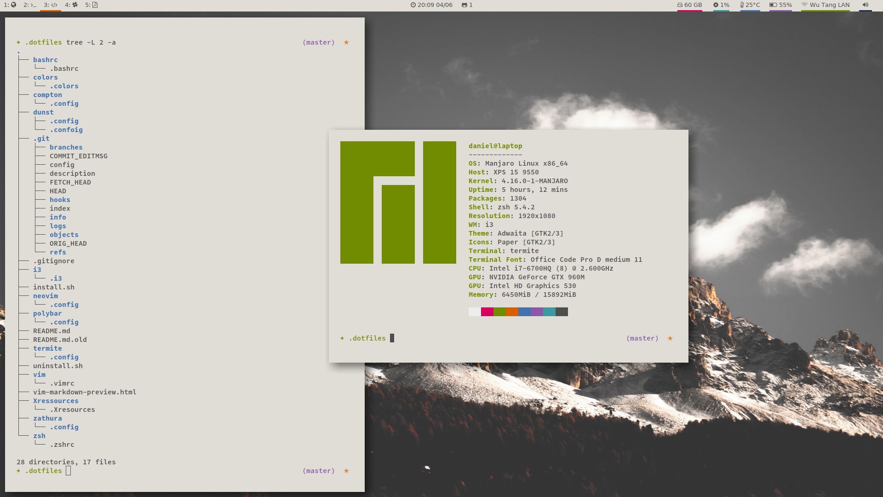Image resolution: width=883 pixels, height=497 pixels.
Task: Click the empty cursor at the tree terminal's bottom prompt
Action: [68, 471]
